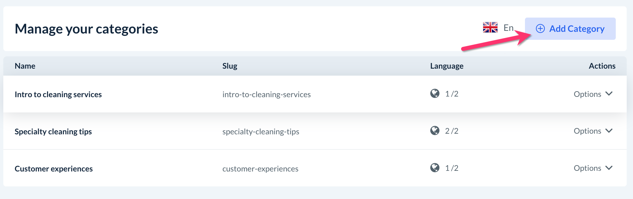Click the Name column header

coord(25,66)
